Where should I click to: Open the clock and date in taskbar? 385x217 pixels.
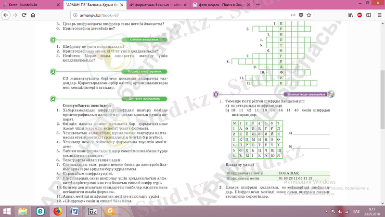coord(371,211)
